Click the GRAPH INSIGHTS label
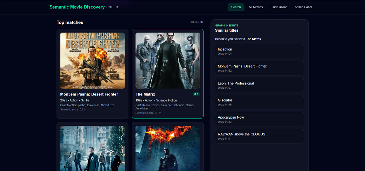365x171 pixels. click(227, 25)
